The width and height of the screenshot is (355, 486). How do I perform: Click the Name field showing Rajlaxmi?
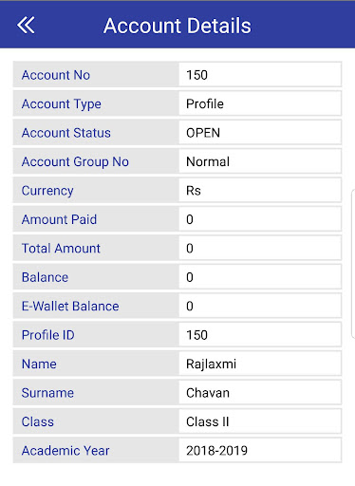pyautogui.click(x=260, y=364)
